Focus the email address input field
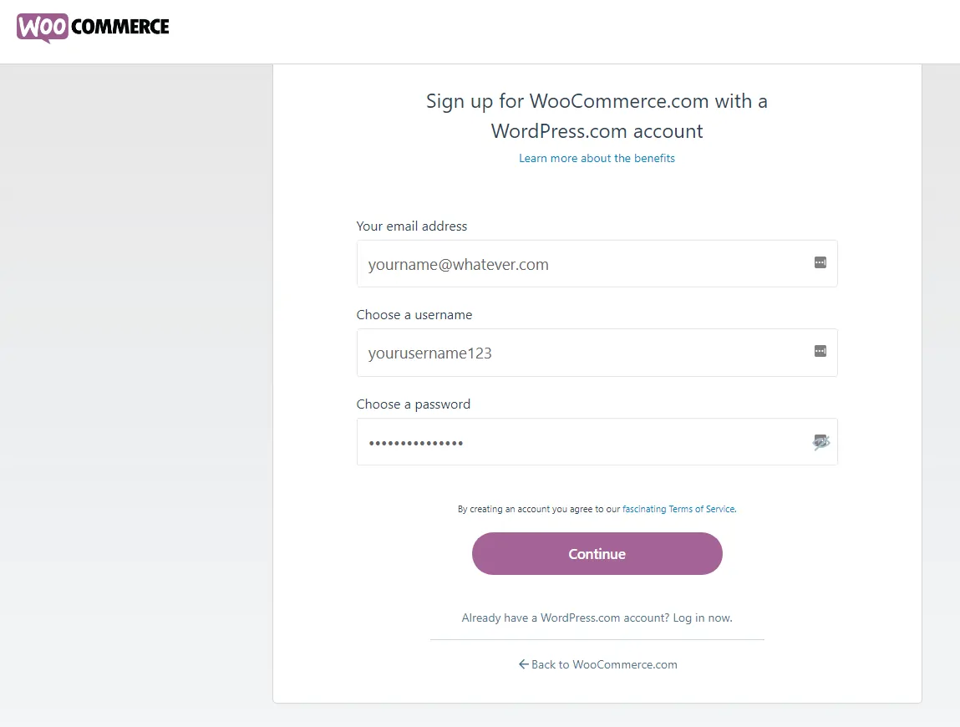The image size is (960, 727). (597, 263)
